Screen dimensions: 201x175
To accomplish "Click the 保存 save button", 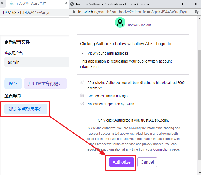I will pyautogui.click(x=13, y=84).
